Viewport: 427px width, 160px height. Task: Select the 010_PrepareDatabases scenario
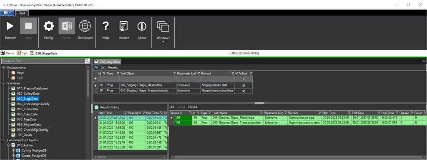pos(33,89)
